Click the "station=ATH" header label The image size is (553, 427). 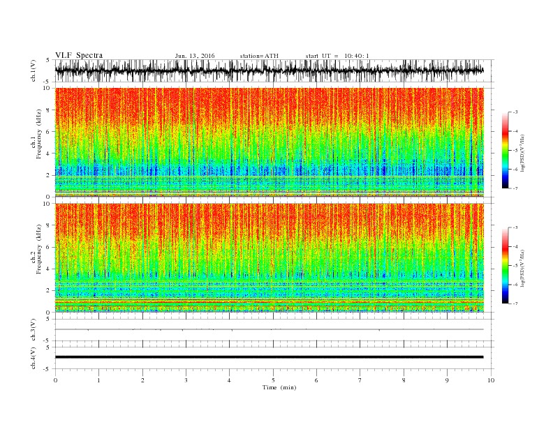click(x=259, y=56)
